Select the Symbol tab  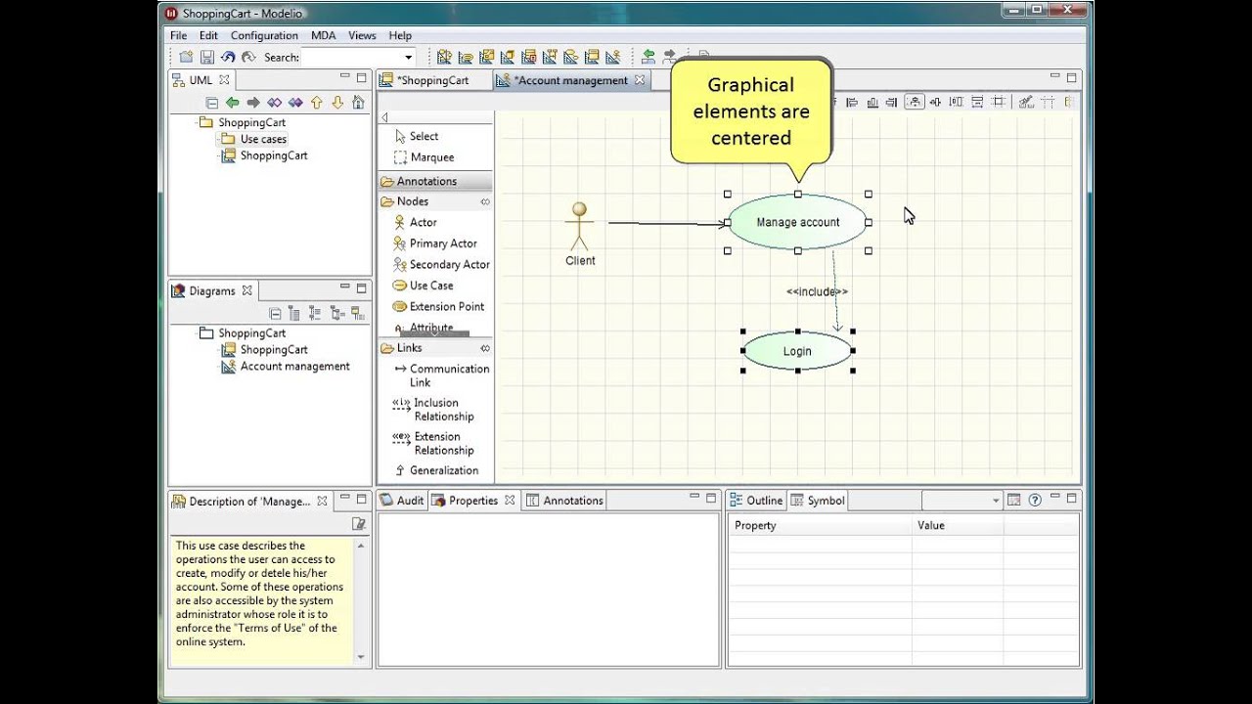point(818,501)
